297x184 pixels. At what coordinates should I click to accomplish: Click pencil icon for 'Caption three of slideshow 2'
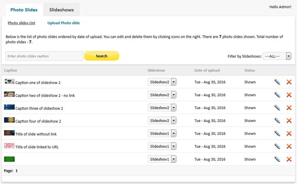277,108
